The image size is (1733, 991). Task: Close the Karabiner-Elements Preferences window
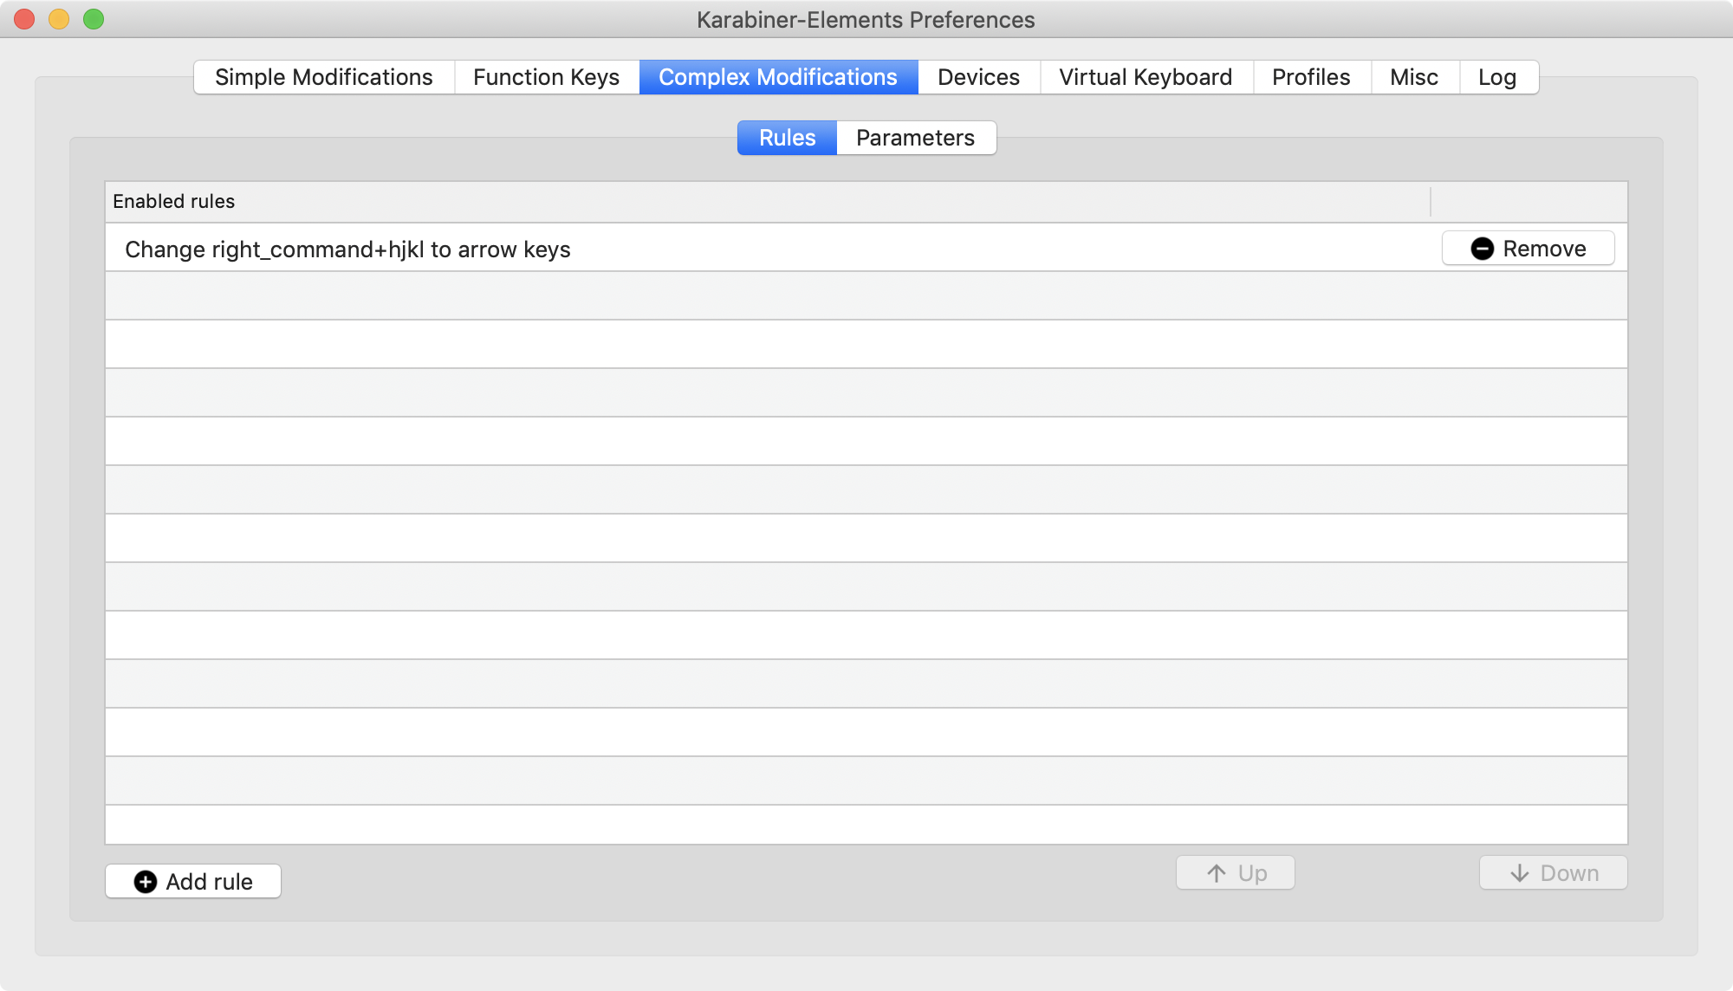click(x=24, y=19)
